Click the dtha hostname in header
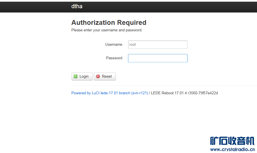Viewport: 257px width, 153px height. [77, 6]
